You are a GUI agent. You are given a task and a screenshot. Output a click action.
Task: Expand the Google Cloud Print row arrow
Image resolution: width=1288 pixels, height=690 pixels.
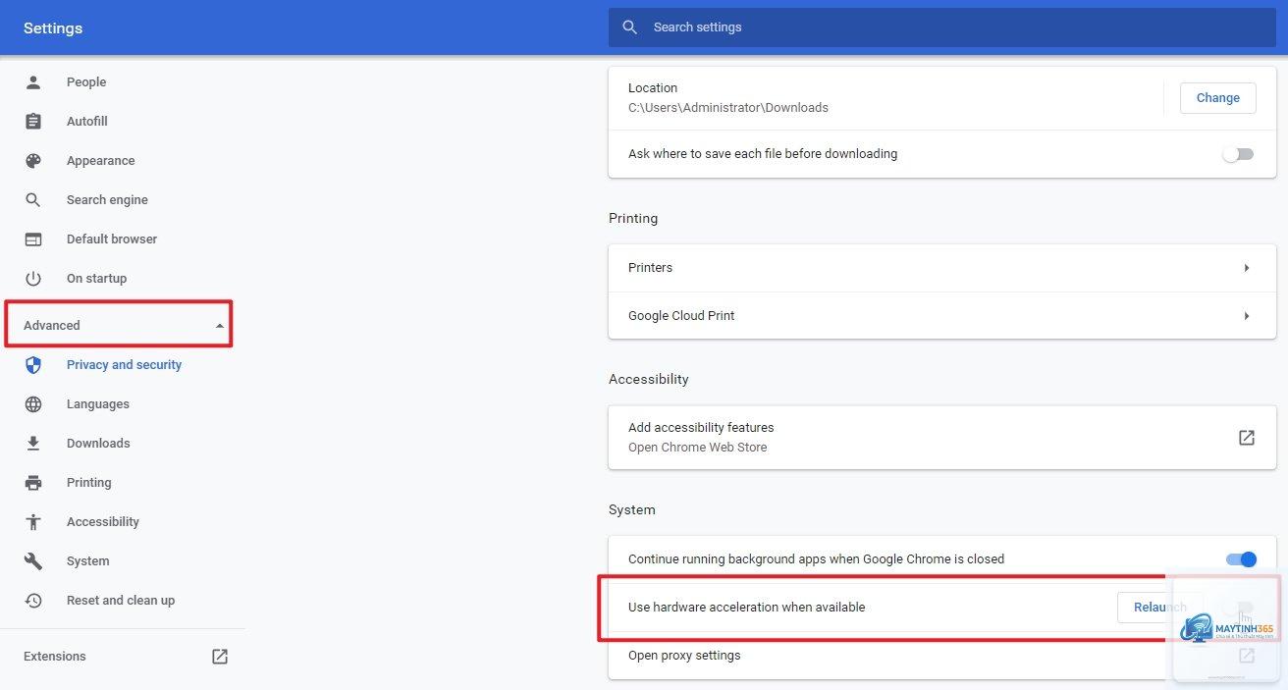pos(1247,316)
